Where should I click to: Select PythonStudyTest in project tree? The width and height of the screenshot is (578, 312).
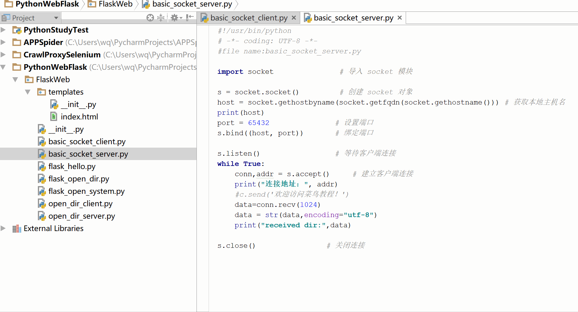pos(56,30)
